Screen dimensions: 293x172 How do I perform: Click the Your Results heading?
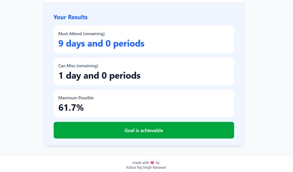[71, 17]
